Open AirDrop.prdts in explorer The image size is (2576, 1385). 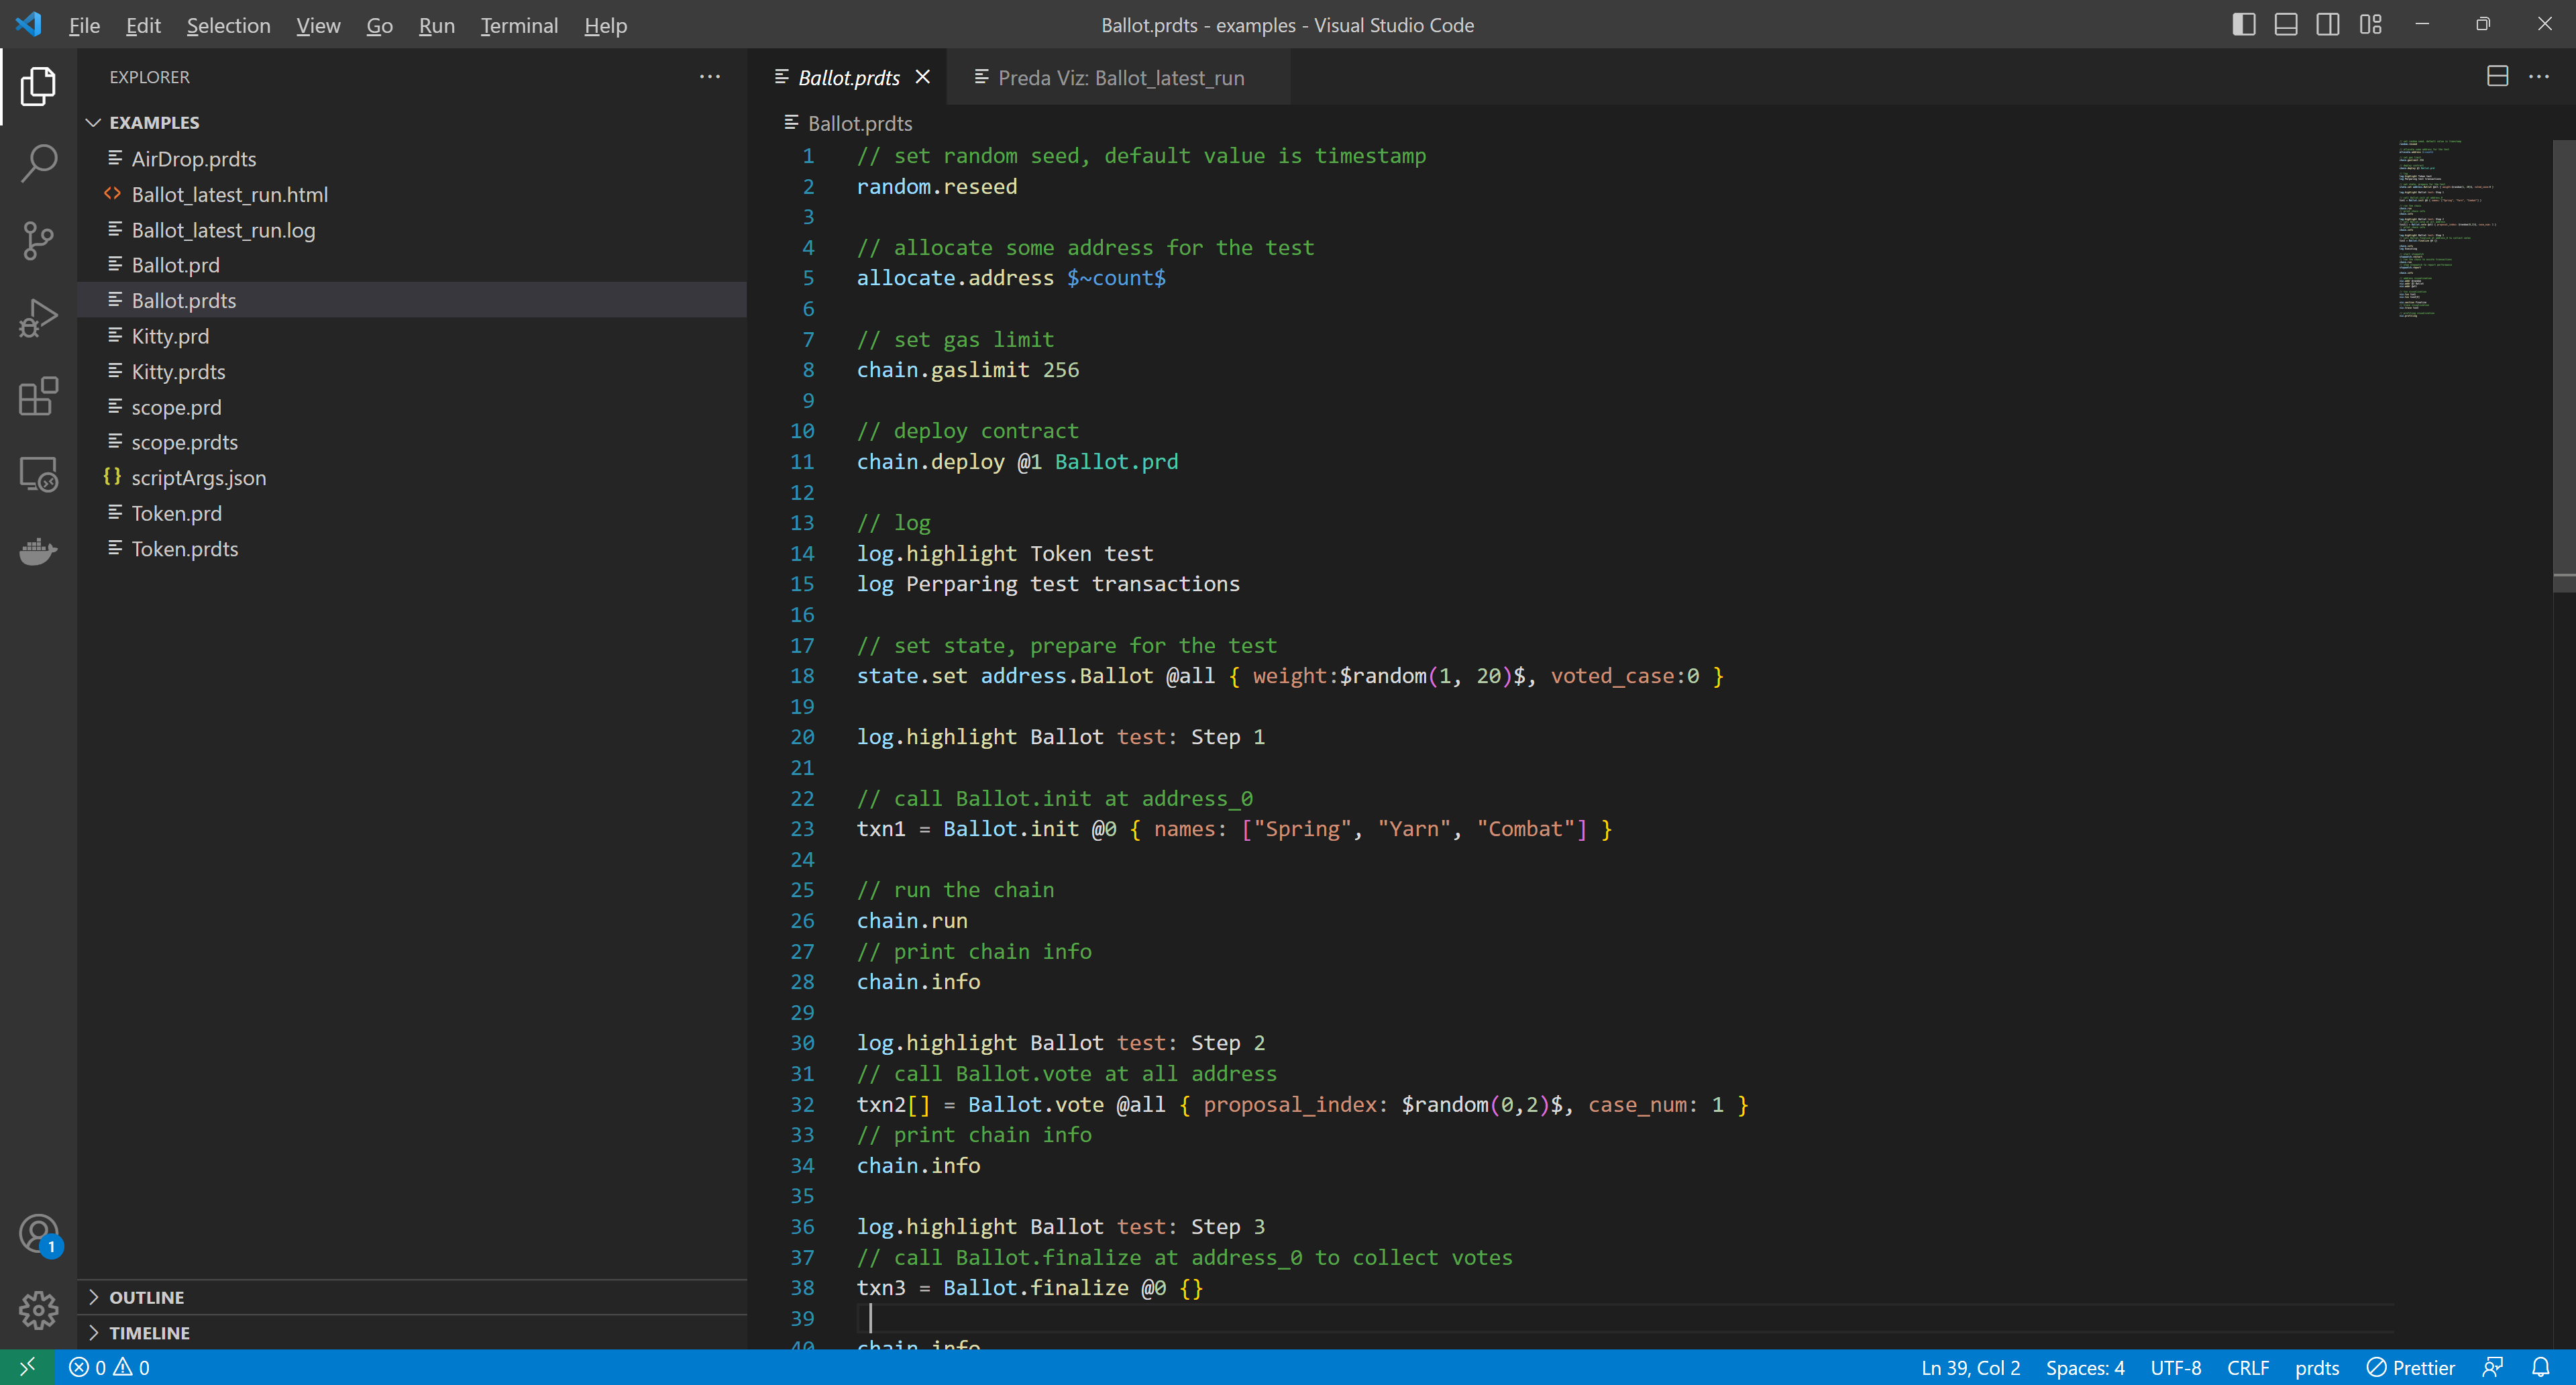pyautogui.click(x=412, y=159)
